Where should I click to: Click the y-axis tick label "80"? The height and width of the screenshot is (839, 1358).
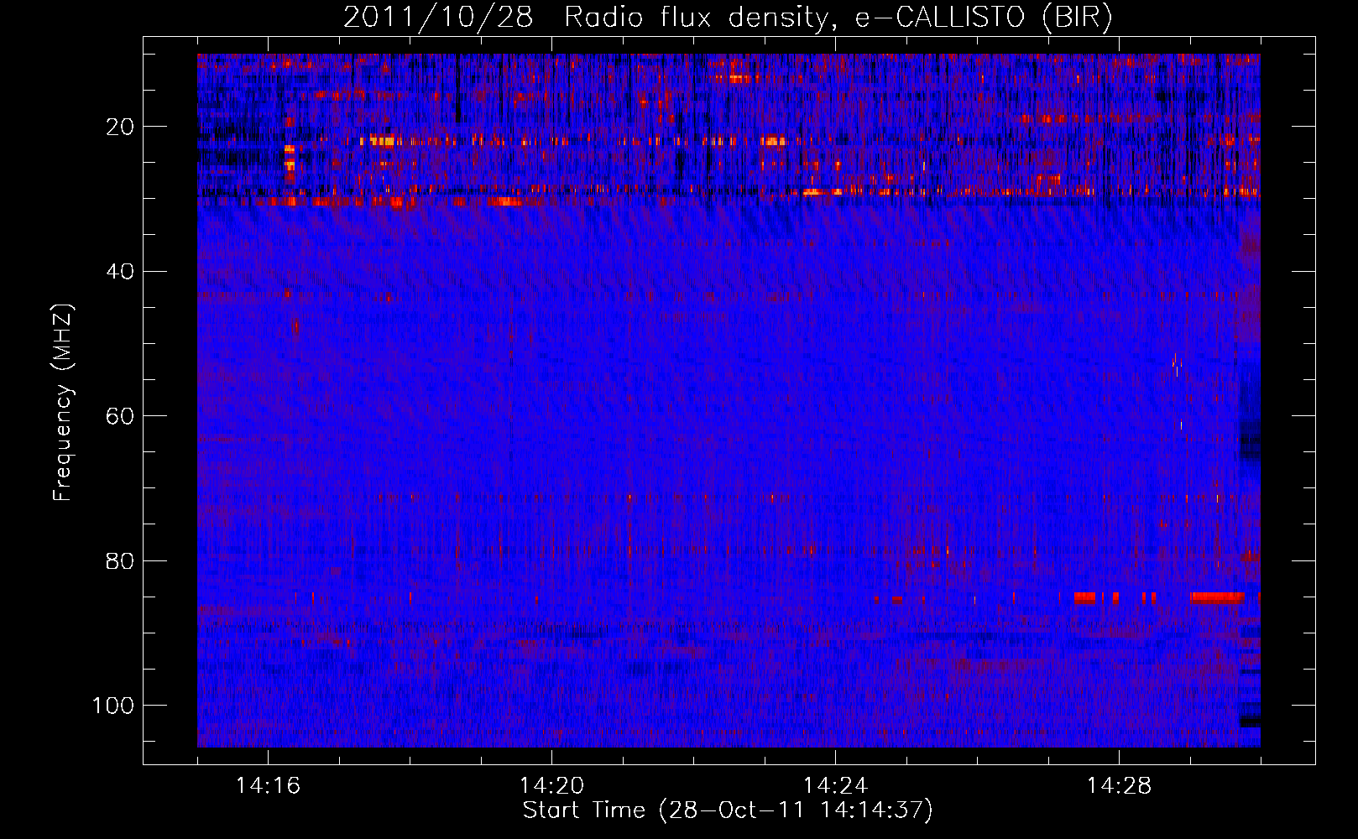click(x=120, y=561)
